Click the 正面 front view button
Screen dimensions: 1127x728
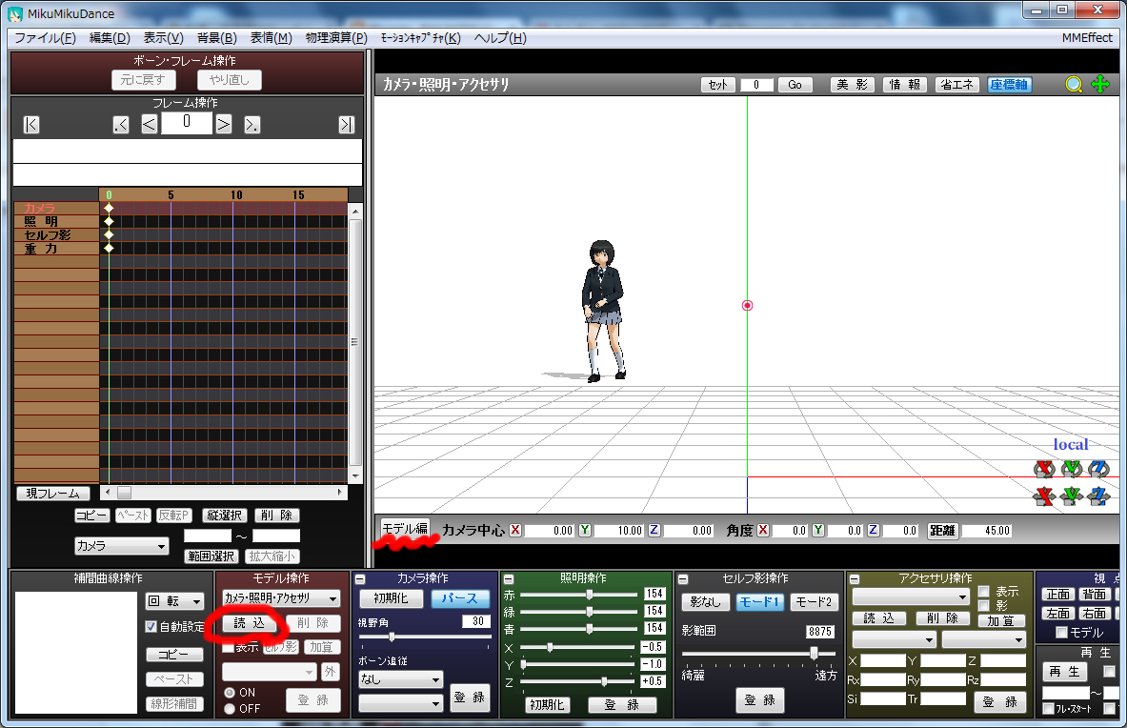click(1058, 595)
